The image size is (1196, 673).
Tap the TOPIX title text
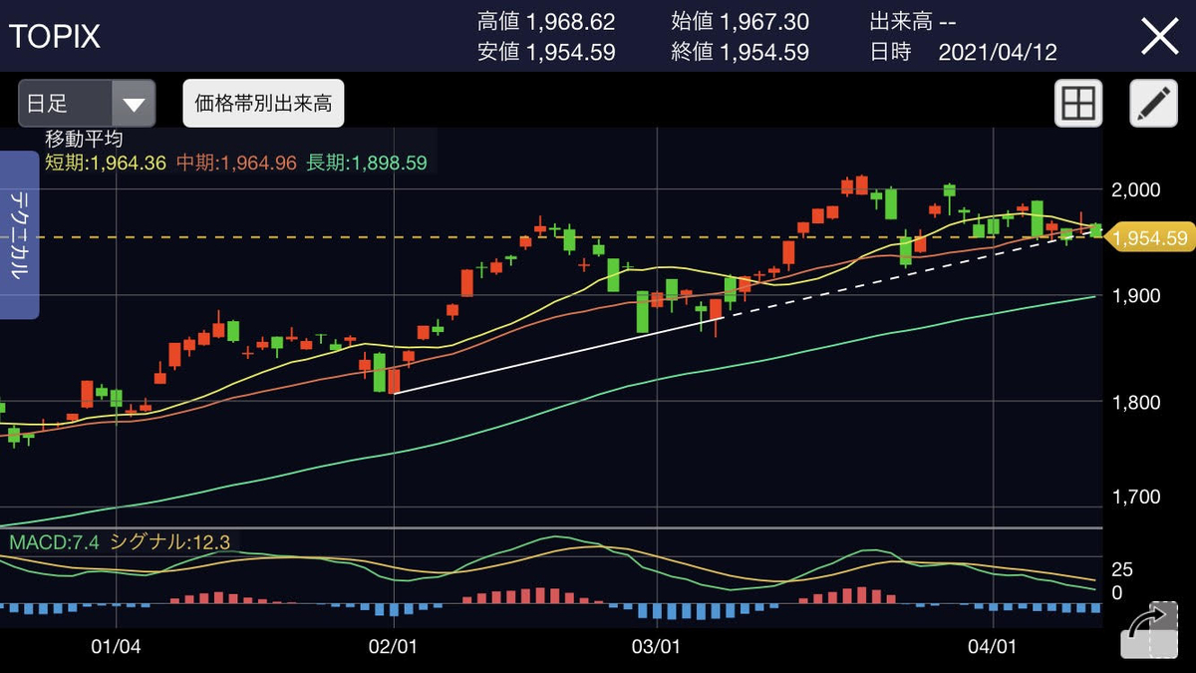coord(55,37)
